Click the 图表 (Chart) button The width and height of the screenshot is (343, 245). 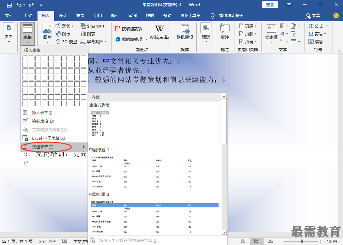88,34
